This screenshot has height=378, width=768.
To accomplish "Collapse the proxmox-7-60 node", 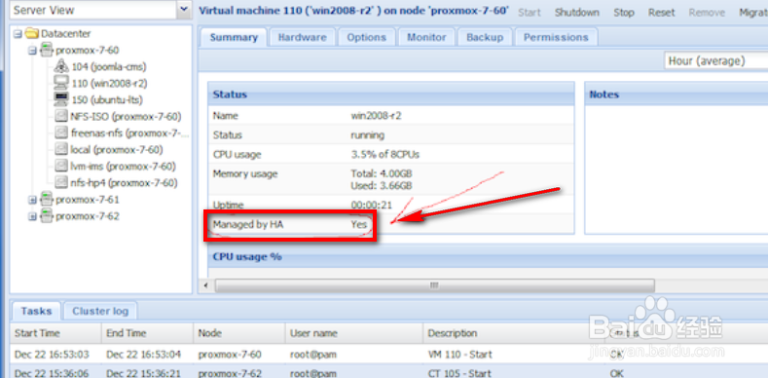I will (x=33, y=51).
